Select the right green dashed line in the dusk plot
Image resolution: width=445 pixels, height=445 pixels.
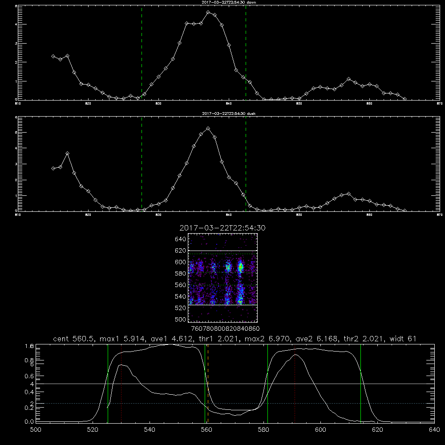(246, 164)
